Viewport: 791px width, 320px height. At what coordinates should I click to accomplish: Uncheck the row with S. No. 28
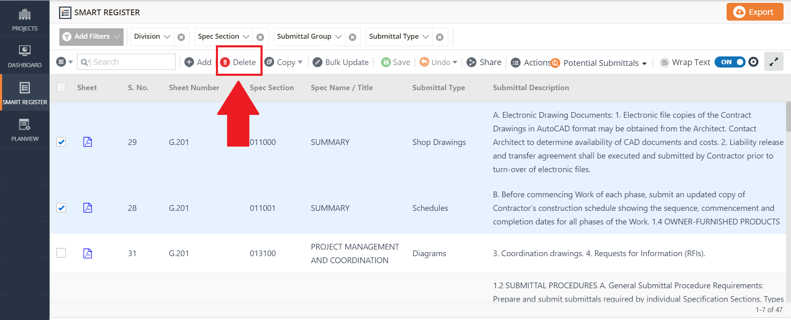tap(61, 208)
